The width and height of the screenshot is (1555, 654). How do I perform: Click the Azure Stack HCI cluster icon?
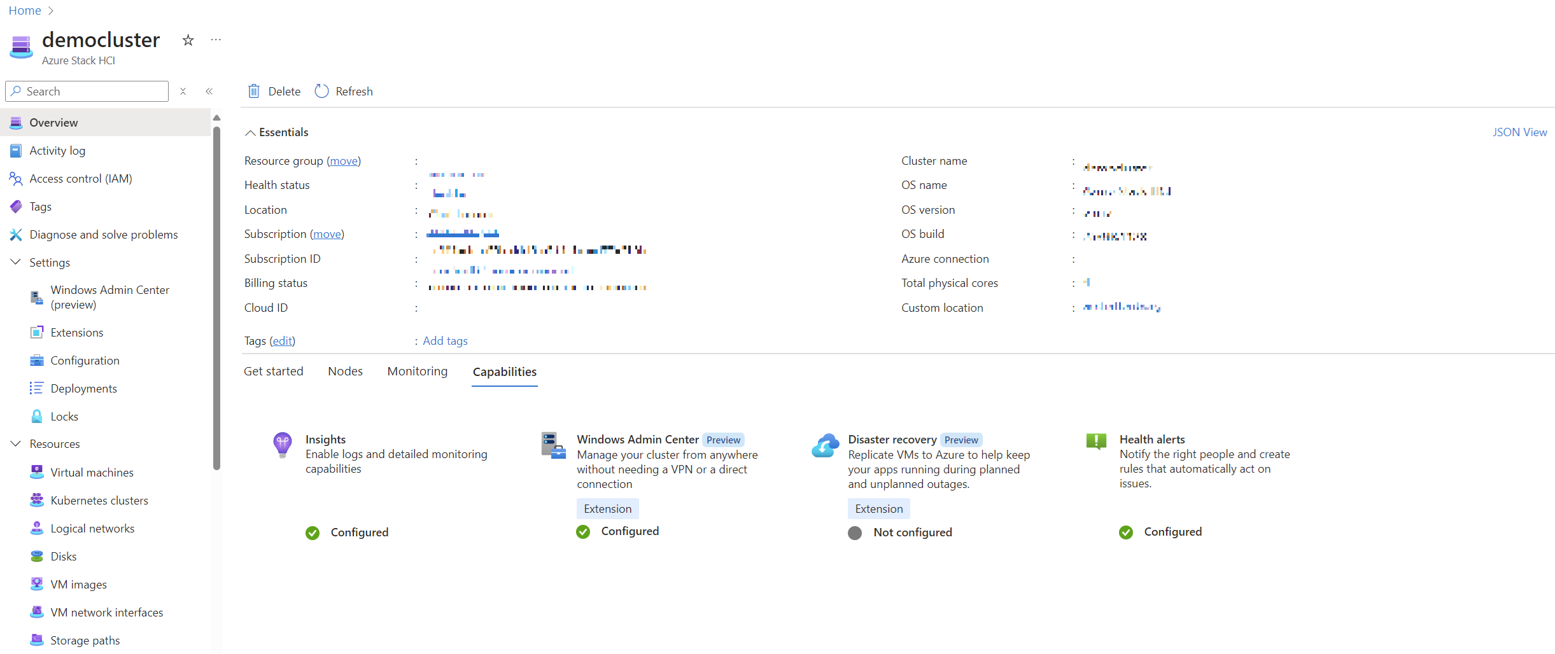(21, 47)
